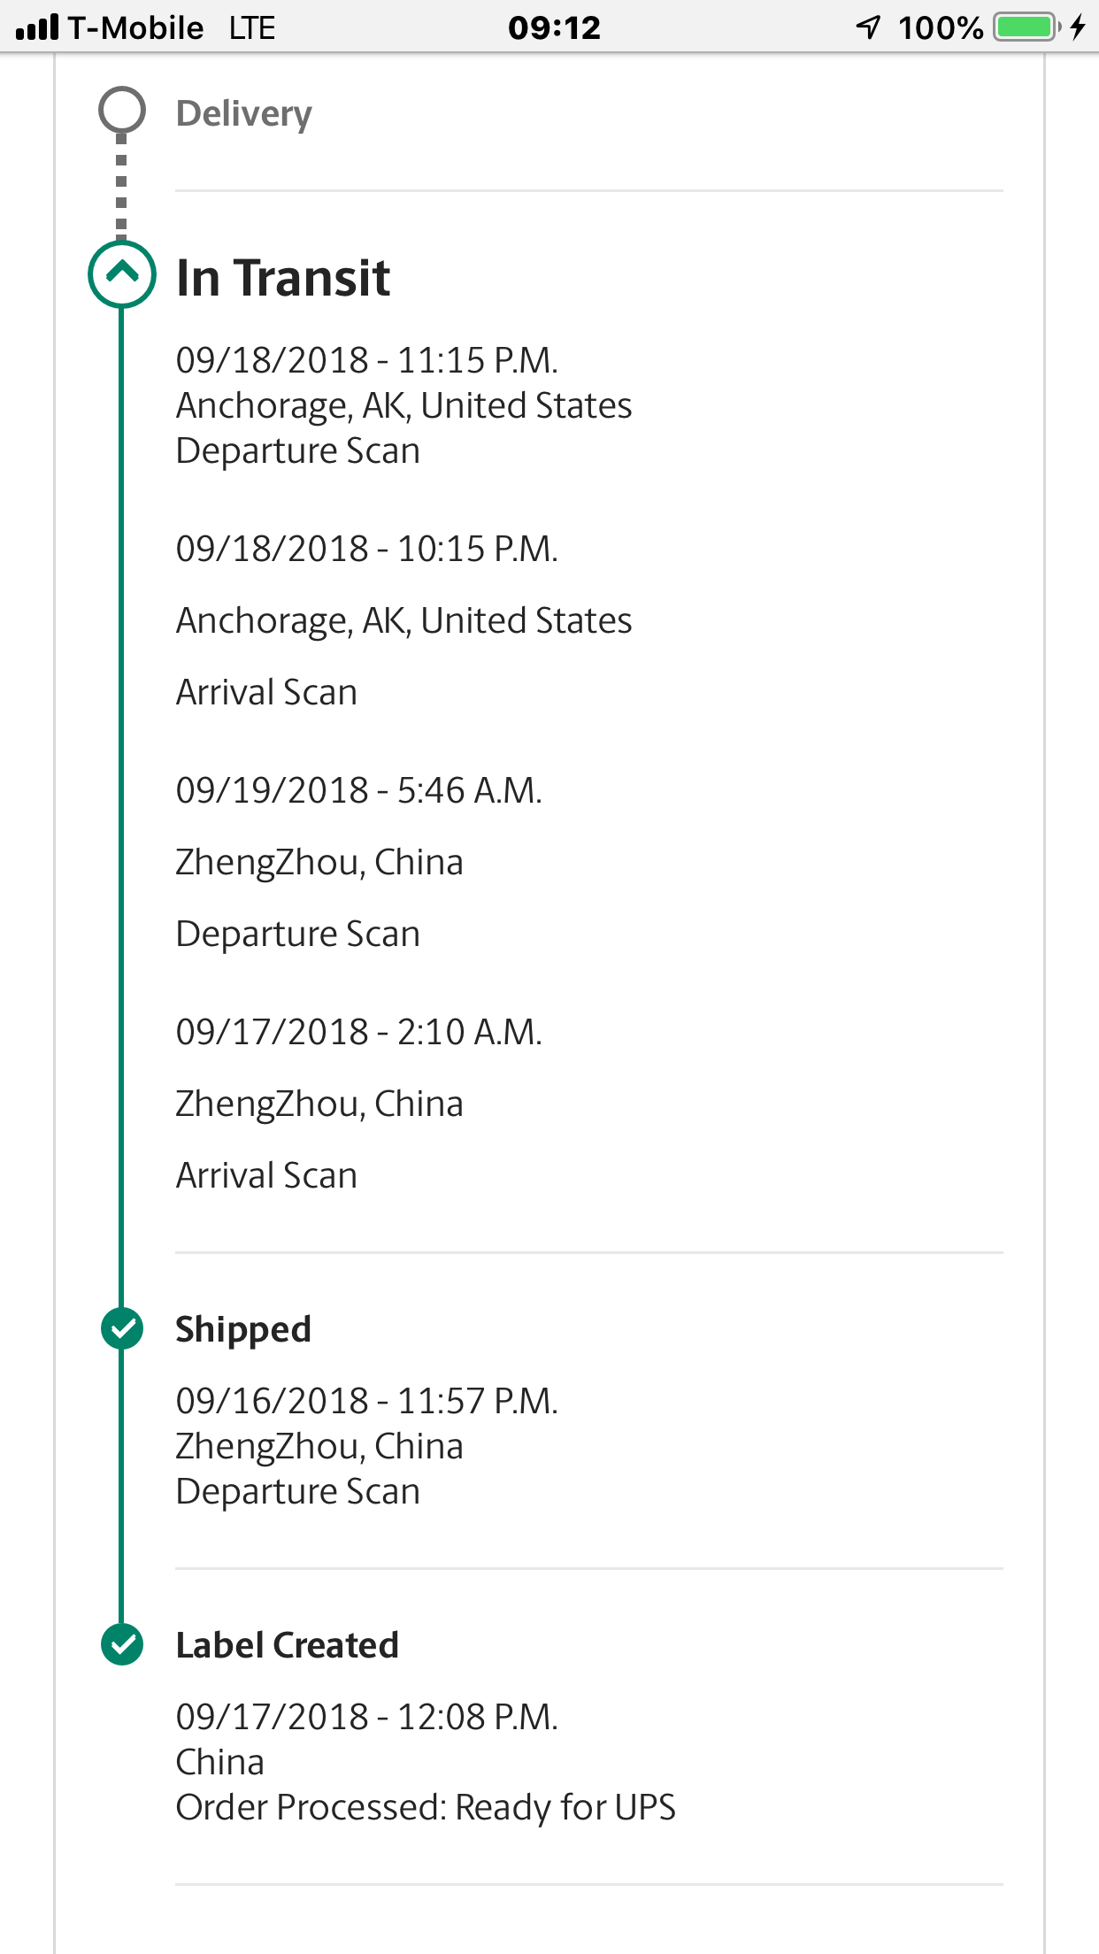Select the Shipped step heading
The width and height of the screenshot is (1099, 1954).
pos(243,1329)
